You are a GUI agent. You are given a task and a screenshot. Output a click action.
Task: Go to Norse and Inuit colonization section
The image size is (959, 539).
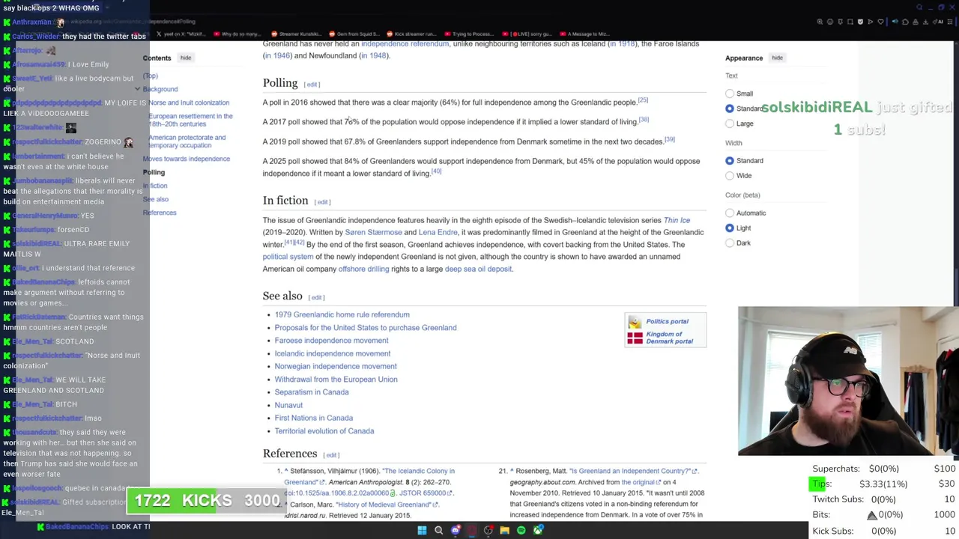[189, 103]
